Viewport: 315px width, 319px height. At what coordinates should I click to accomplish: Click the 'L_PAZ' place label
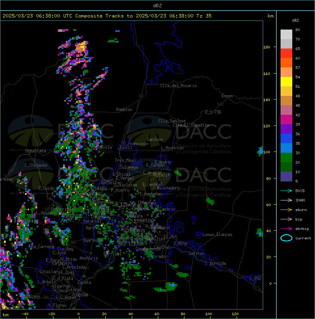[256, 278]
